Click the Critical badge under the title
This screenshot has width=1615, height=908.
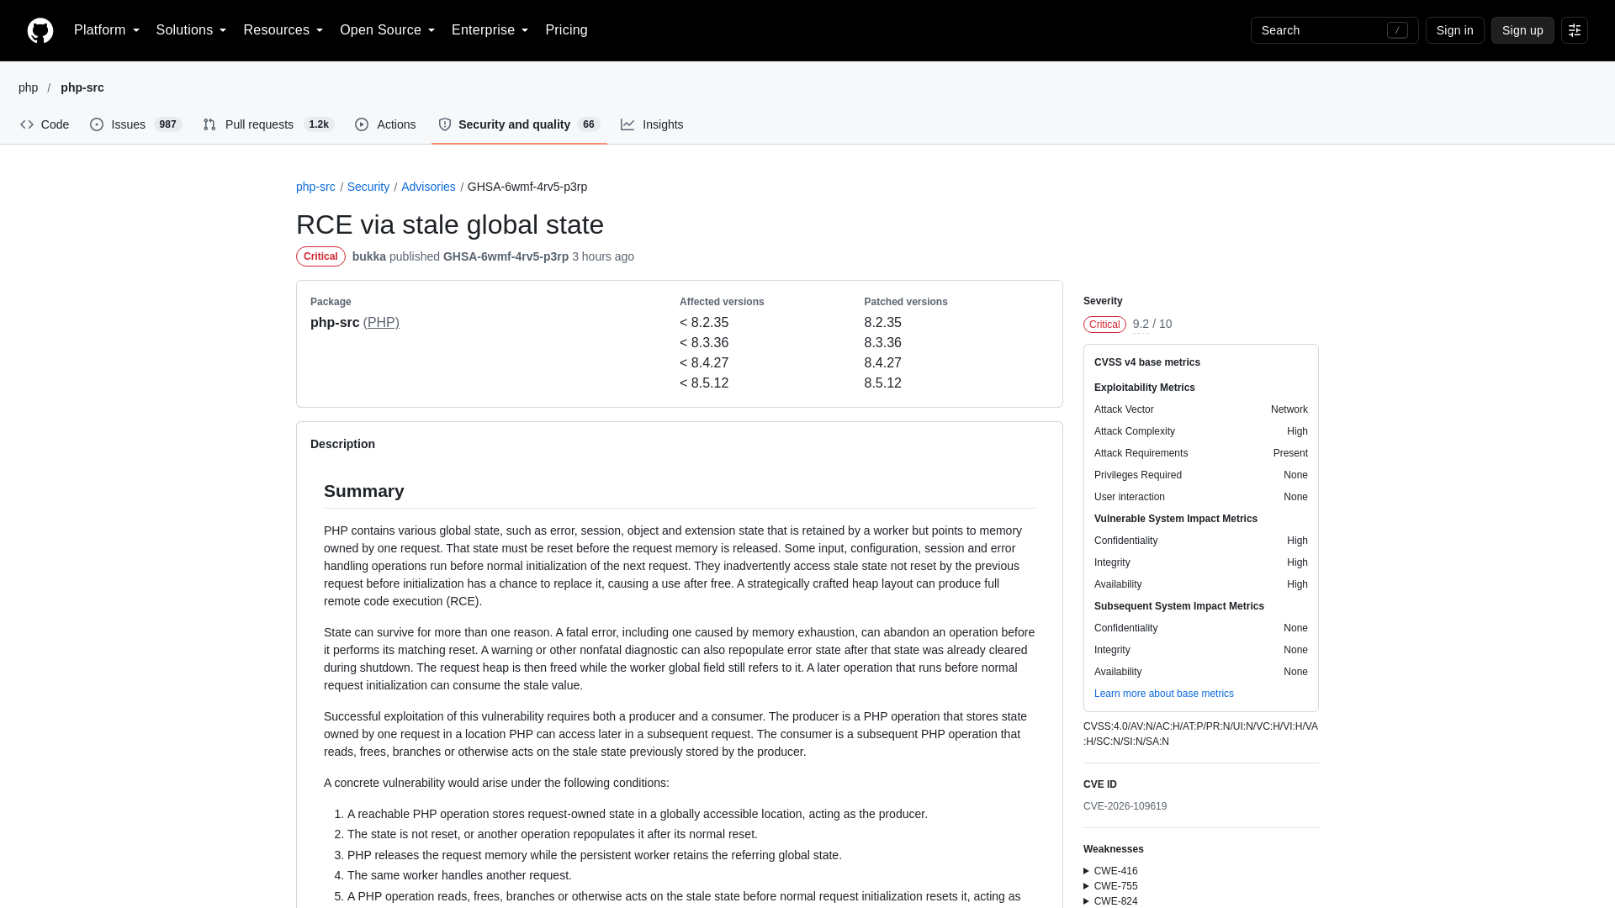pyautogui.click(x=320, y=256)
